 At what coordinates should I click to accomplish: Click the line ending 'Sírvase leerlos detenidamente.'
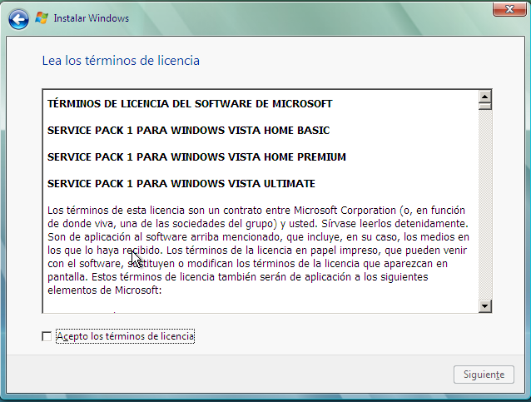(258, 224)
